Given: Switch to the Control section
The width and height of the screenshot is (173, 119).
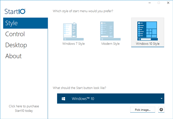Looking at the screenshot, I should [26, 34].
